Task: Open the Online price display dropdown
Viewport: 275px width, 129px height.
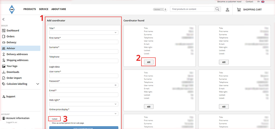Action: click(x=84, y=114)
